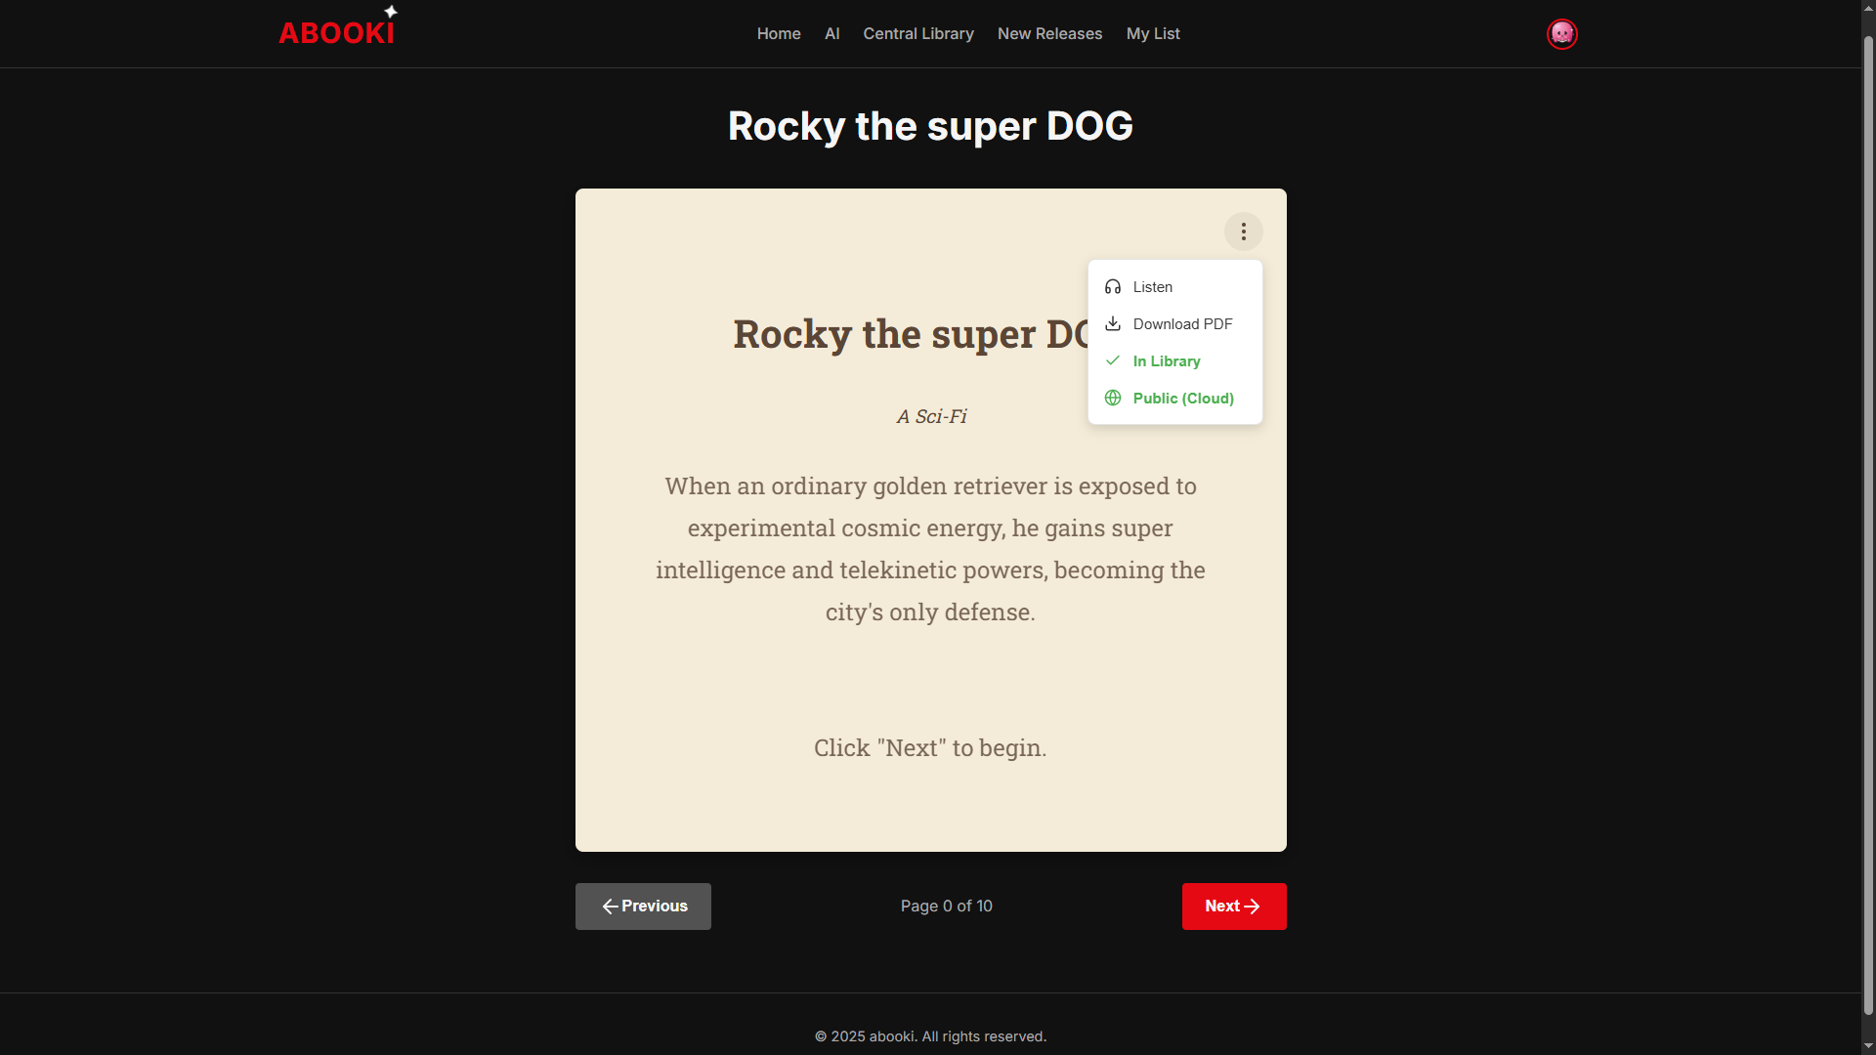The width and height of the screenshot is (1876, 1055).
Task: Click the headphones Listen icon
Action: point(1113,286)
